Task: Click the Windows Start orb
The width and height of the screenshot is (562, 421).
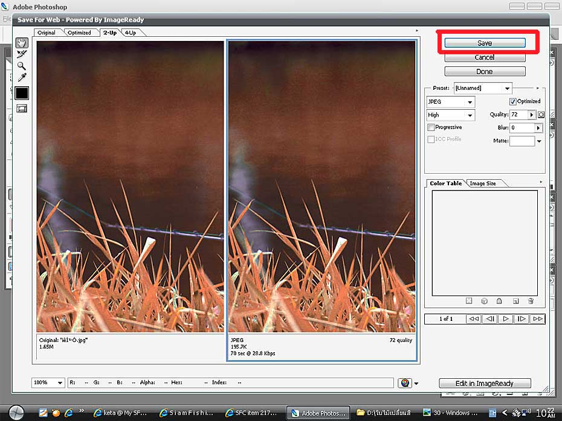Action: [x=16, y=413]
